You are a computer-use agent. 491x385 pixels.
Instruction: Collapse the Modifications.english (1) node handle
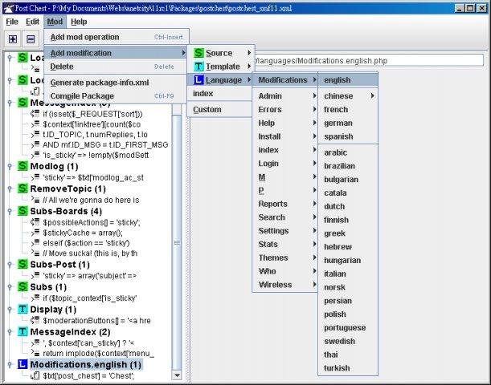pyautogui.click(x=10, y=364)
